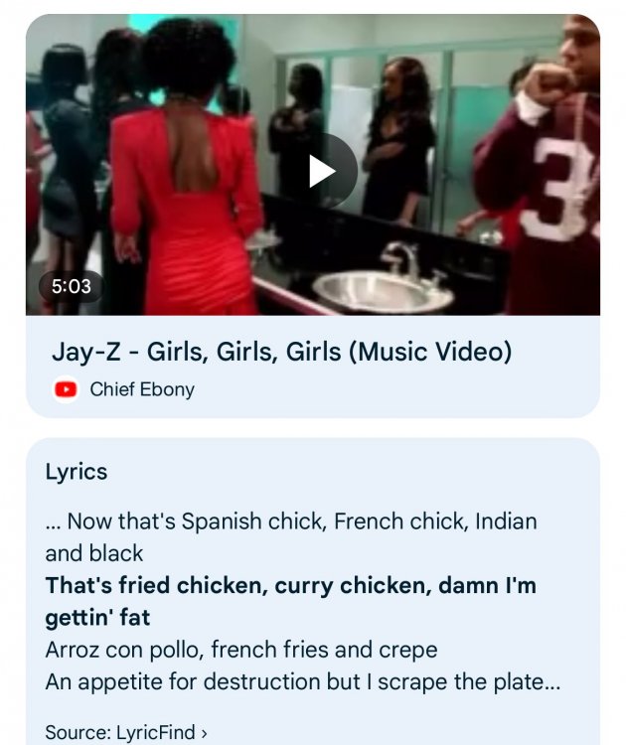Open the Chief Ebony channel name
This screenshot has height=745, width=626.
(x=142, y=389)
